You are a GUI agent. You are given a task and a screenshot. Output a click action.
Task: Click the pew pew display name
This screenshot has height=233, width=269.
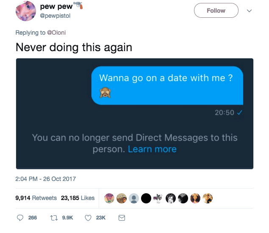(x=56, y=6)
